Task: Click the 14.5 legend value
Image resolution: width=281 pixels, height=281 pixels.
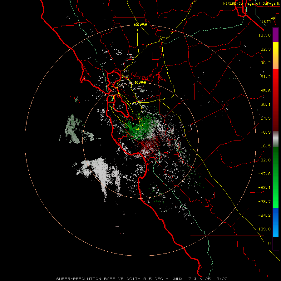Action: pyautogui.click(x=266, y=118)
